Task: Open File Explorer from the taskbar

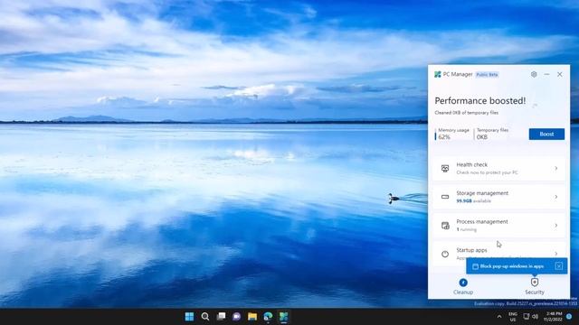Action: pos(252,317)
